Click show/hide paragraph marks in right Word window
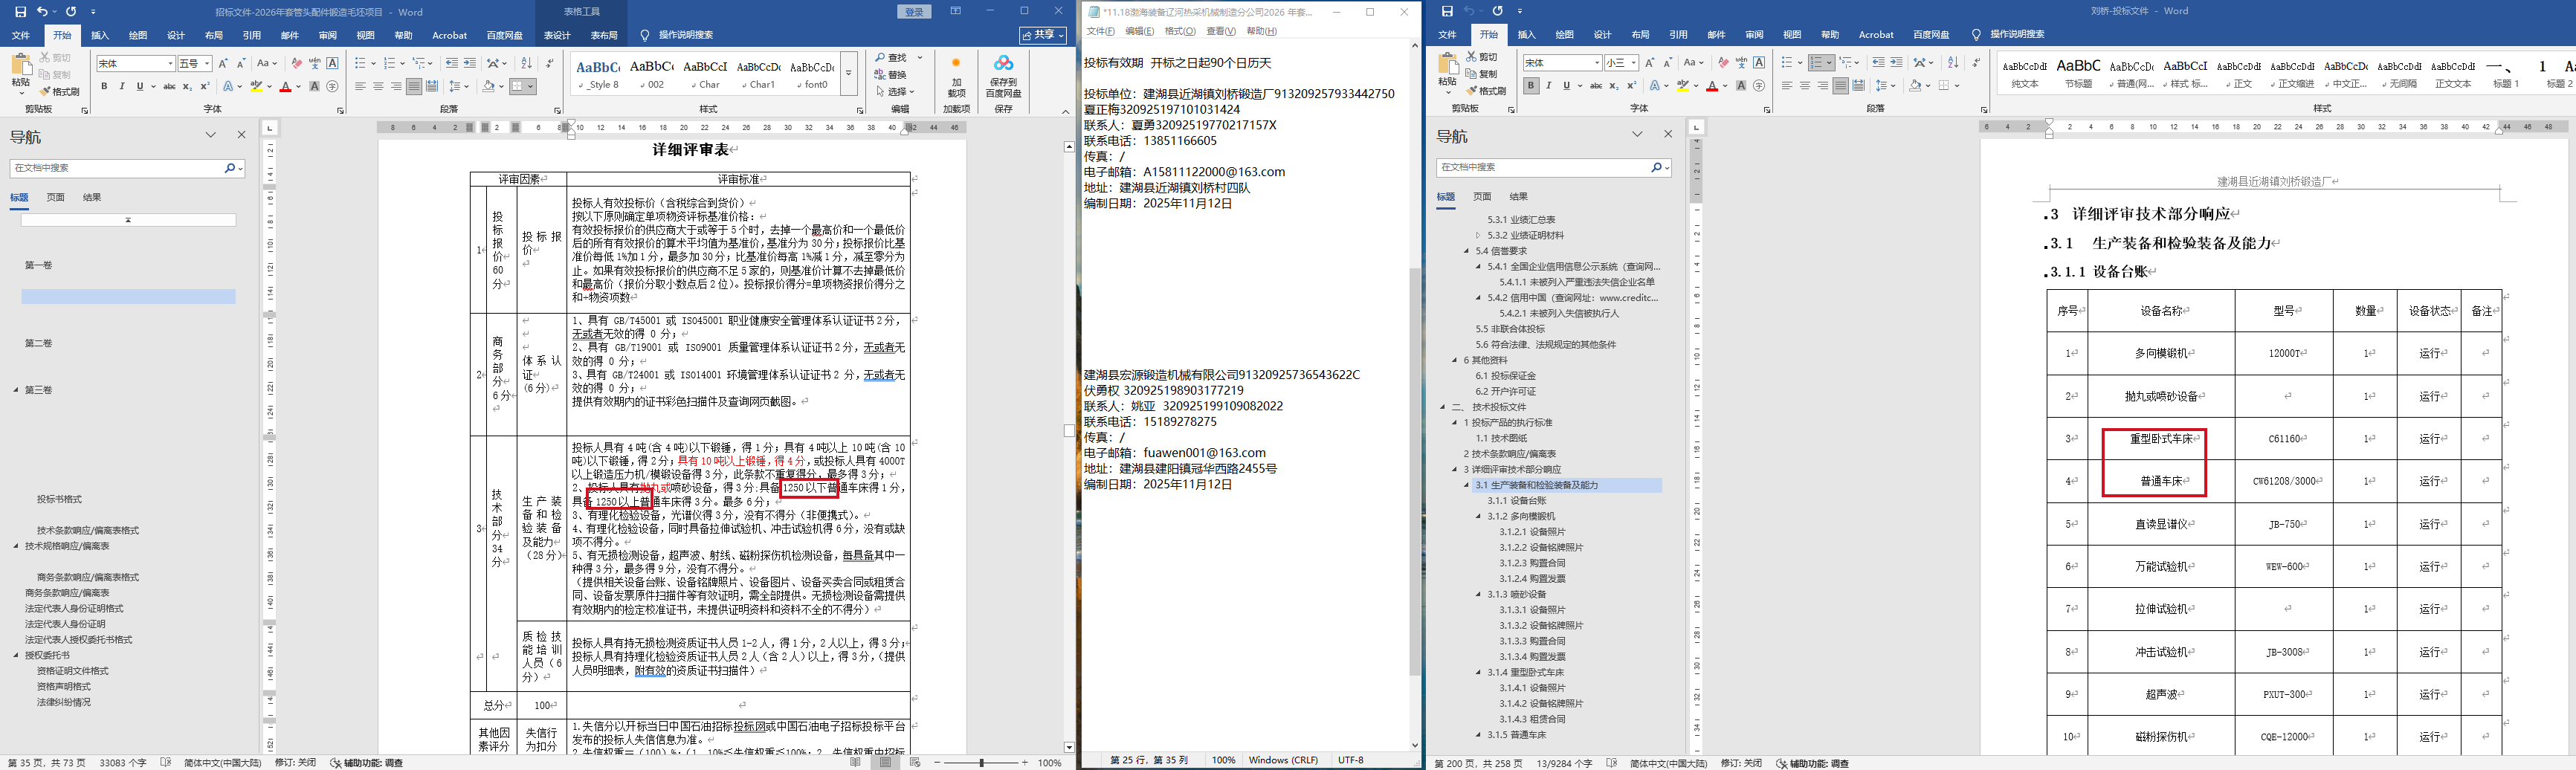 click(x=1975, y=63)
